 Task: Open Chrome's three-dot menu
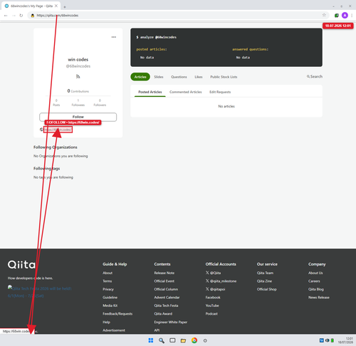point(352,16)
